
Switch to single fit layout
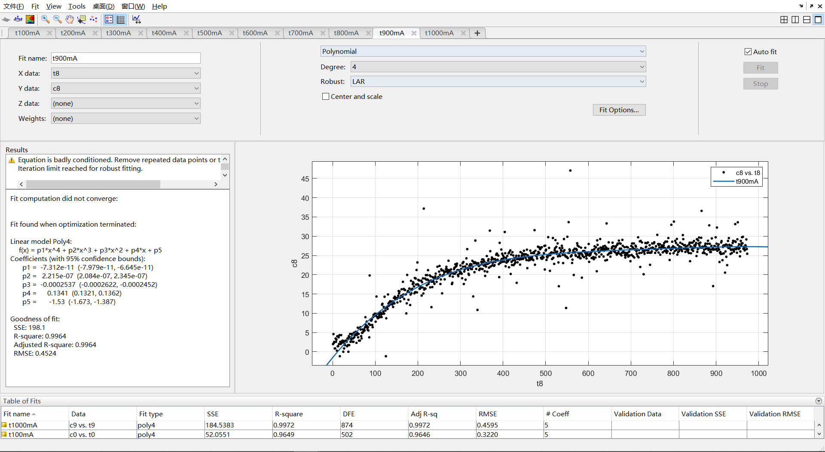click(818, 19)
